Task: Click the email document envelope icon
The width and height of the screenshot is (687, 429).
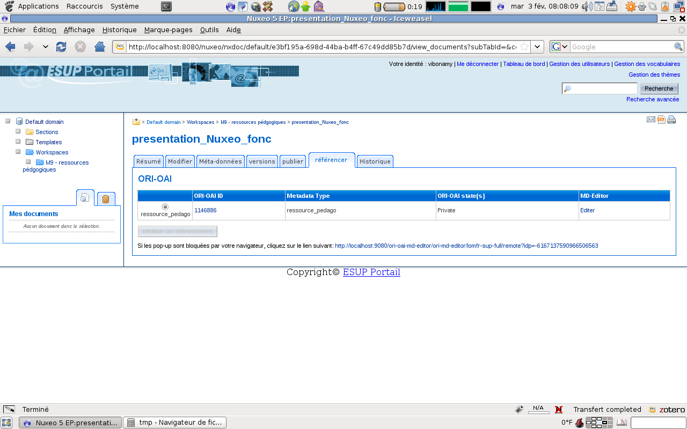Action: click(651, 120)
